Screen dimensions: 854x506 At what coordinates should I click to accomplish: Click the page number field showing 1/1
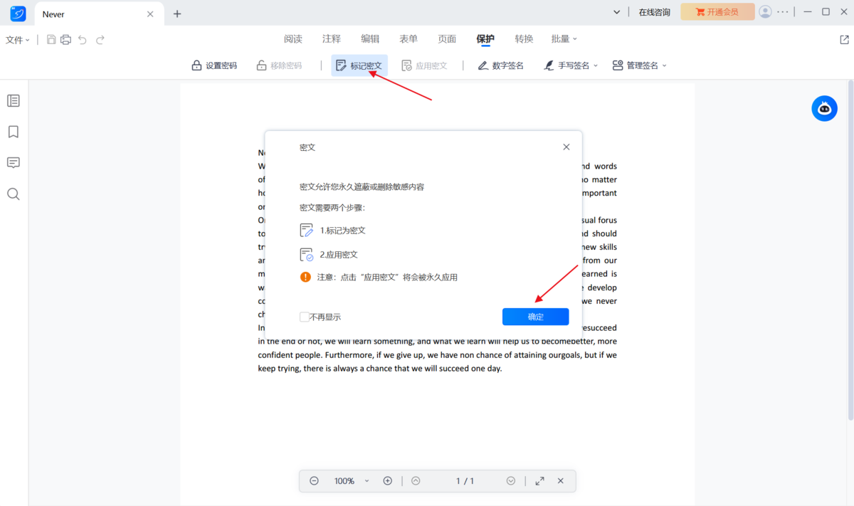click(465, 480)
